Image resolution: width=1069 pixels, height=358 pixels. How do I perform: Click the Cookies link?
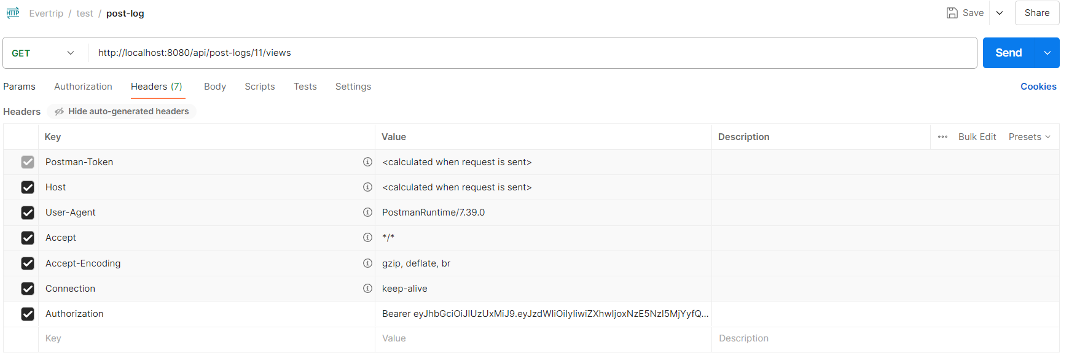coord(1038,87)
